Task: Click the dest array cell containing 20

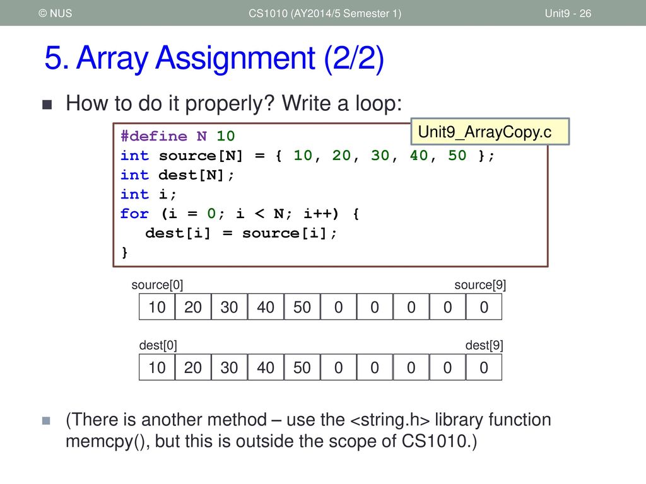Action: pos(193,367)
